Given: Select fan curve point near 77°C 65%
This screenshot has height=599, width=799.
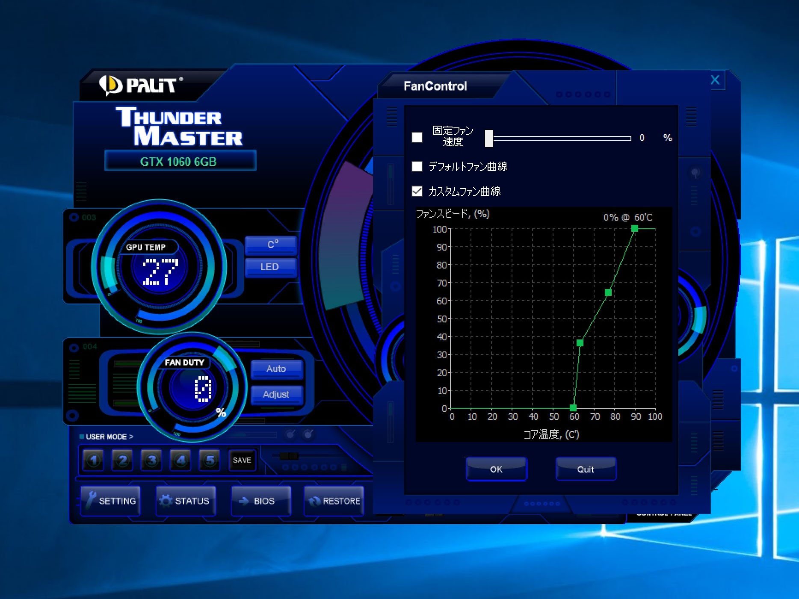Looking at the screenshot, I should coord(608,292).
